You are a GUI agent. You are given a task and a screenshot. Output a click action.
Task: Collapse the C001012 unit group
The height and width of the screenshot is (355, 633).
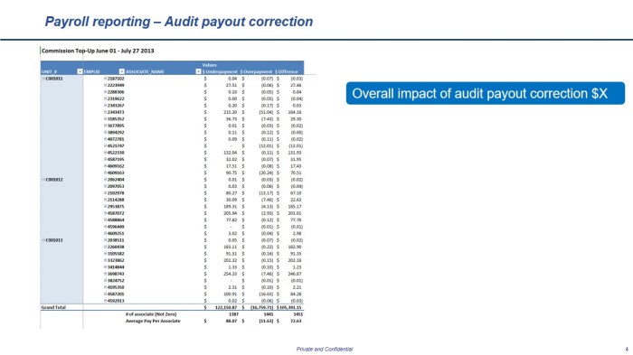tap(43, 180)
